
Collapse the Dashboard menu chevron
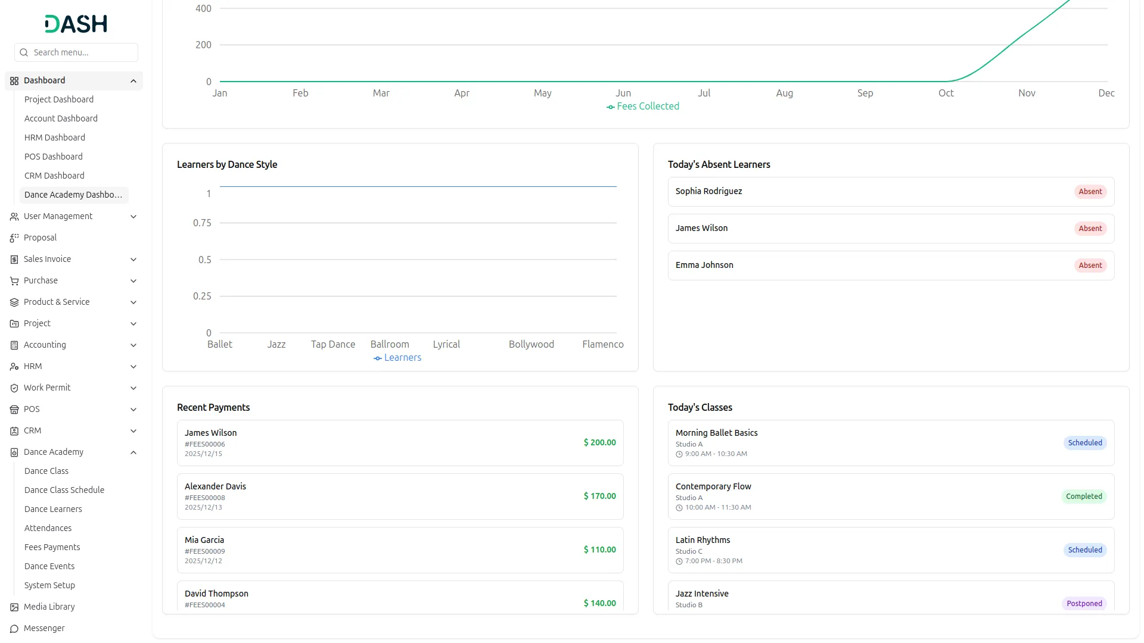point(133,81)
